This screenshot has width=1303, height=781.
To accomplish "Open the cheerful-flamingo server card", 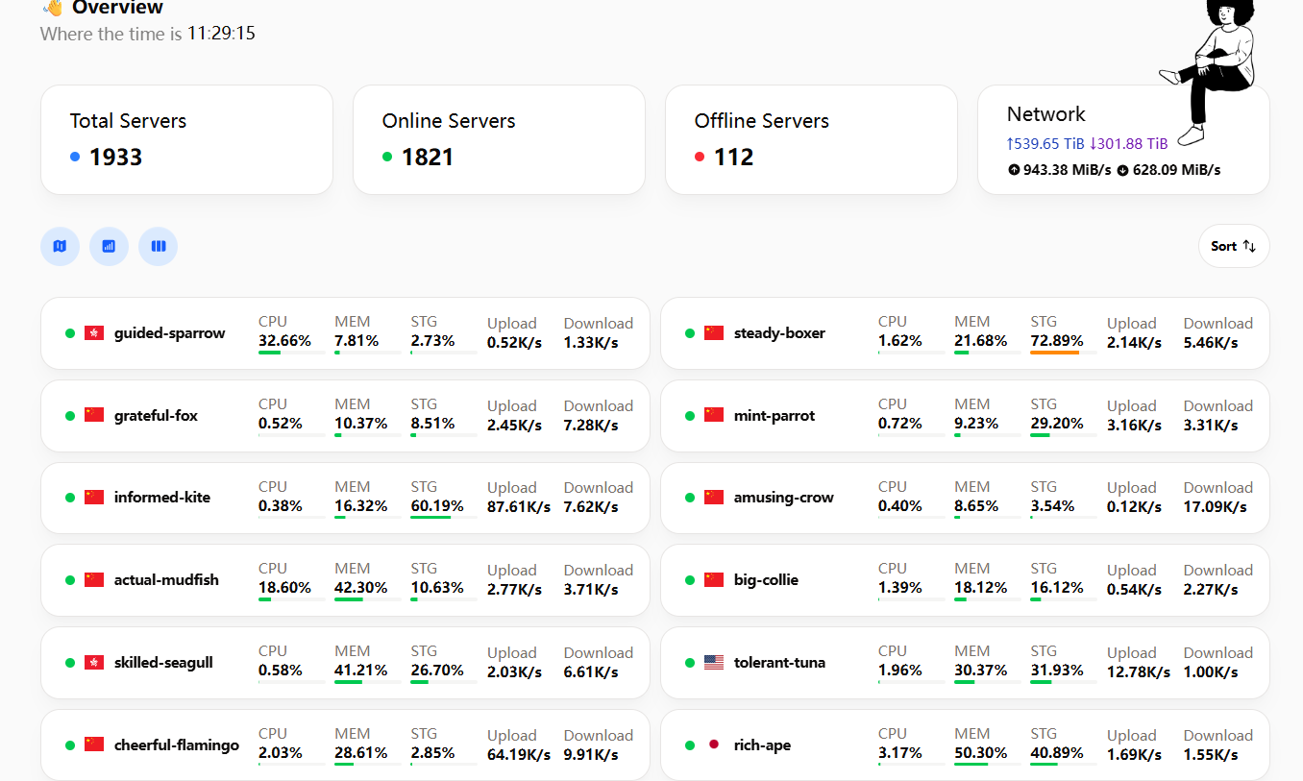I will click(x=345, y=744).
